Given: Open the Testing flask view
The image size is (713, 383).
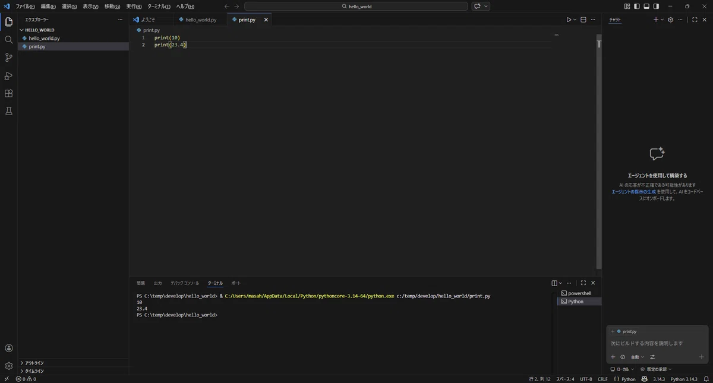Looking at the screenshot, I should pos(8,111).
